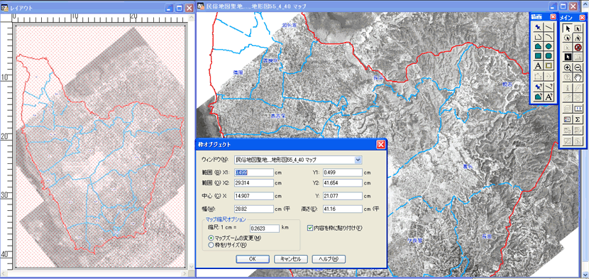
Task: Click the Y2 field showing 41.654
Action: click(342, 183)
